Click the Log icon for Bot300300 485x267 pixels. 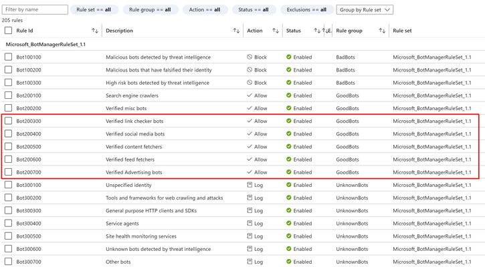coord(250,210)
